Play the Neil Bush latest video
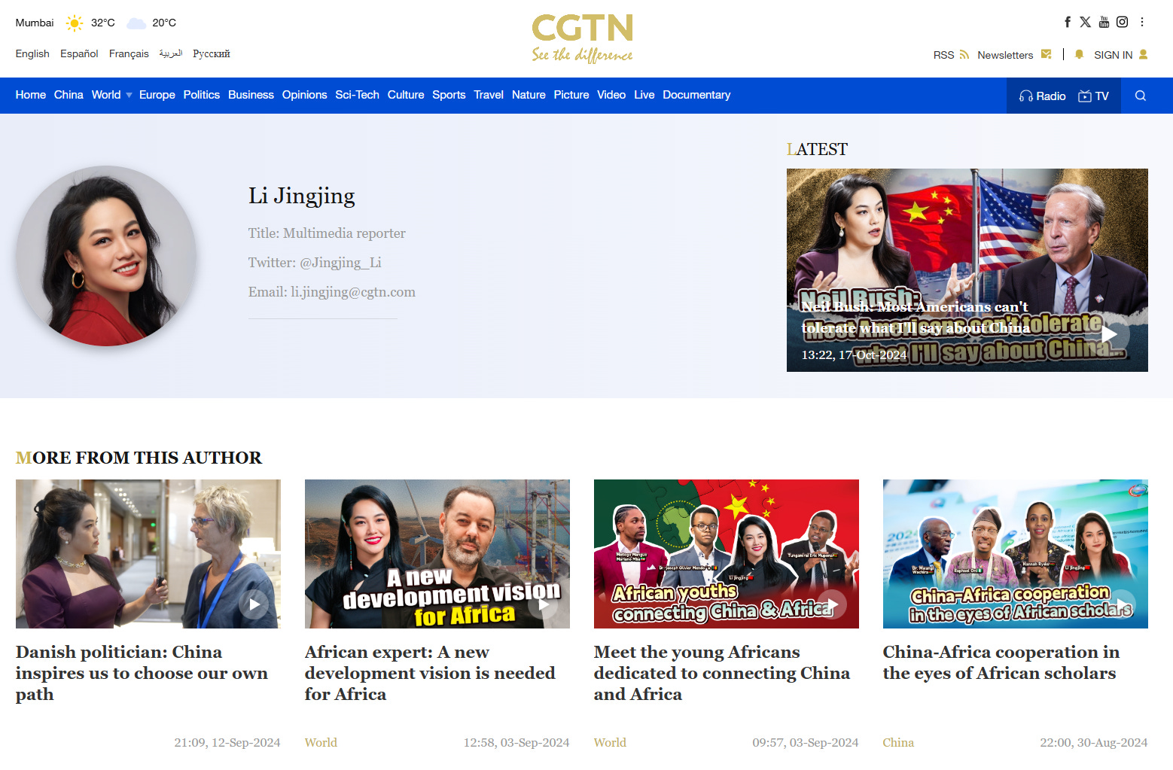The height and width of the screenshot is (770, 1173). (x=1109, y=334)
